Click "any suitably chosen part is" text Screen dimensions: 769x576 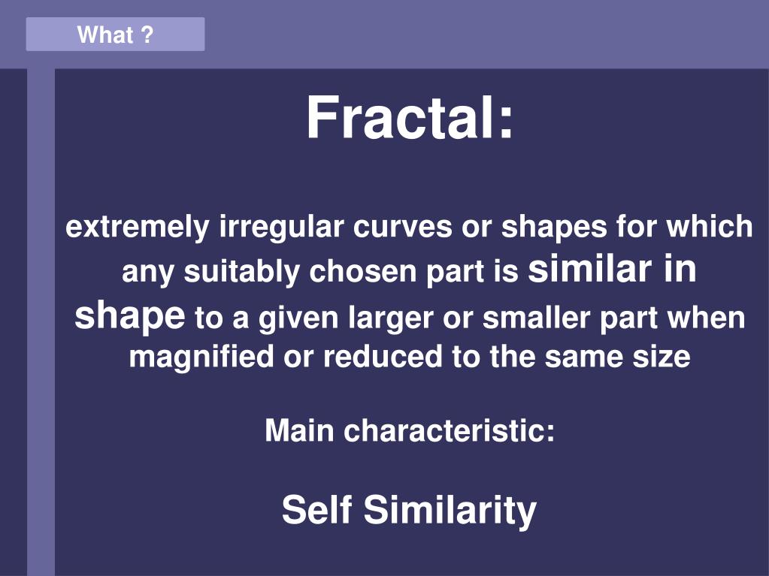(x=319, y=272)
